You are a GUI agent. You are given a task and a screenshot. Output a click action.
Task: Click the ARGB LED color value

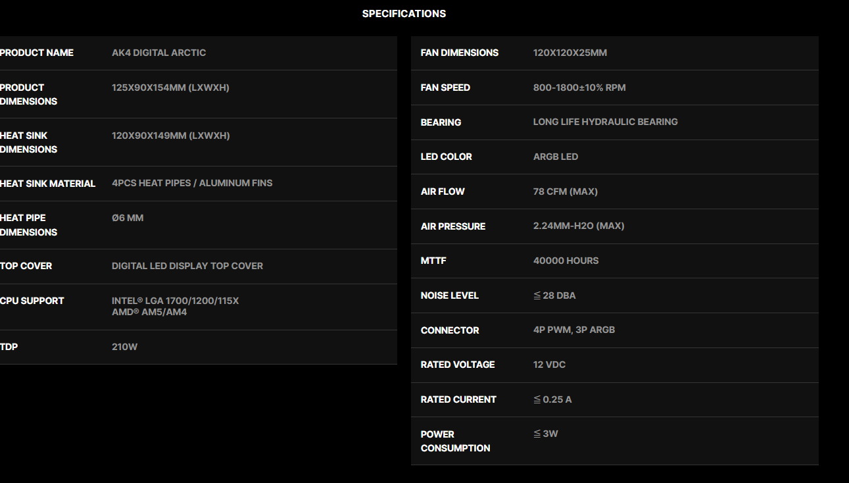point(556,157)
